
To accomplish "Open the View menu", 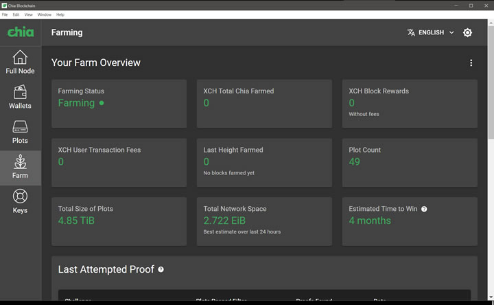I will 28,14.
